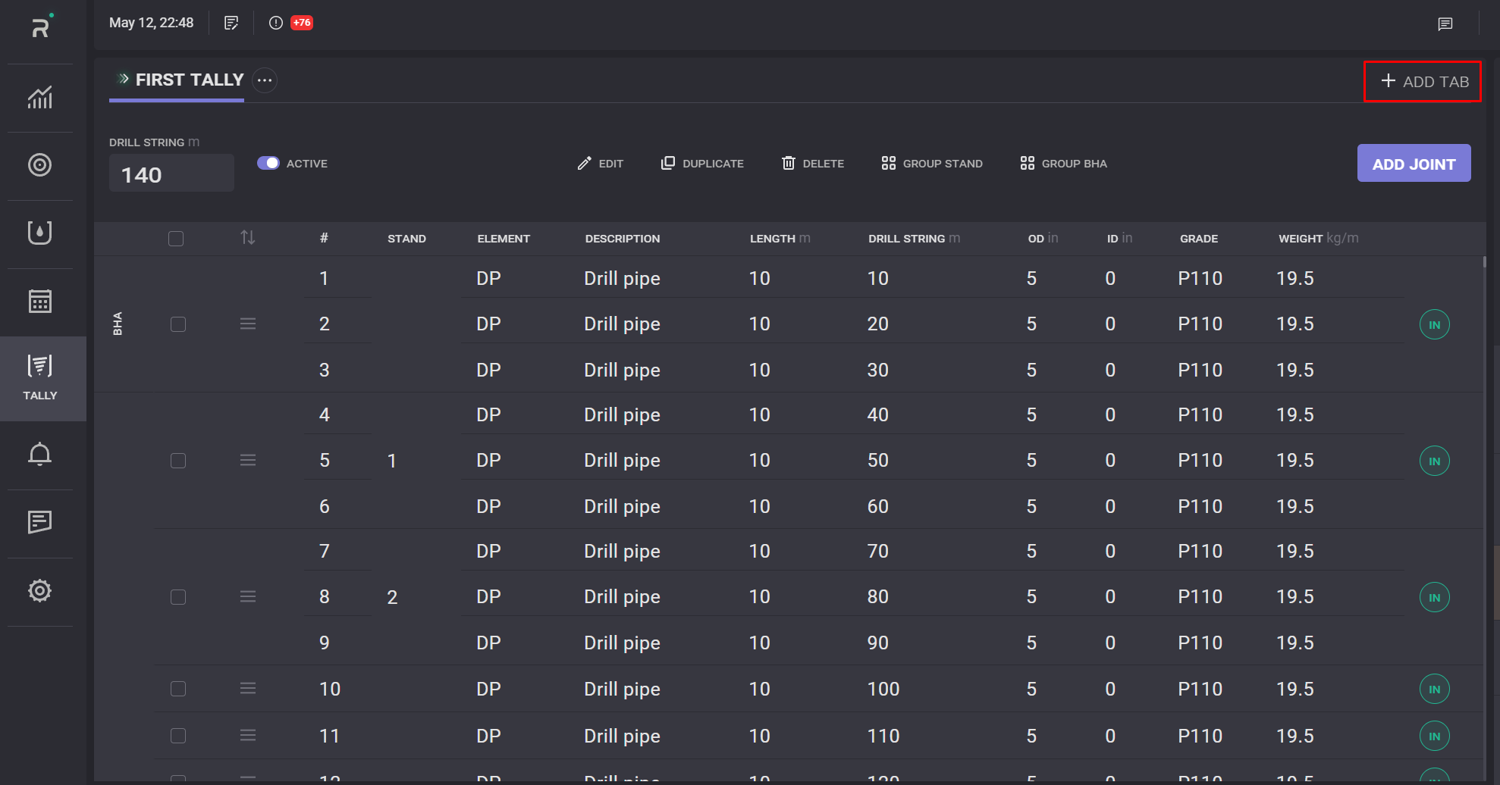Toggle sort order arrows in table header

pyautogui.click(x=248, y=238)
